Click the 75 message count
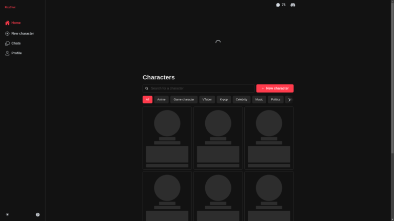Image resolution: width=394 pixels, height=221 pixels. tap(283, 5)
